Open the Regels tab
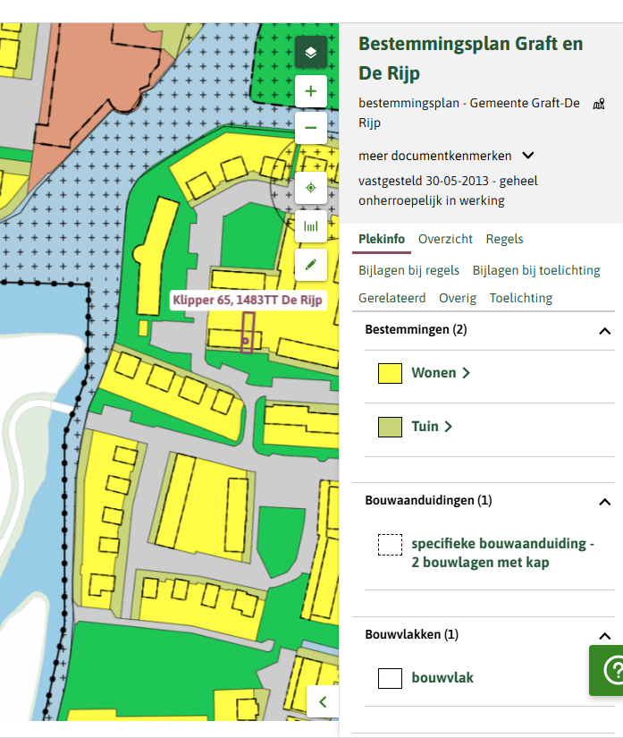 (504, 239)
